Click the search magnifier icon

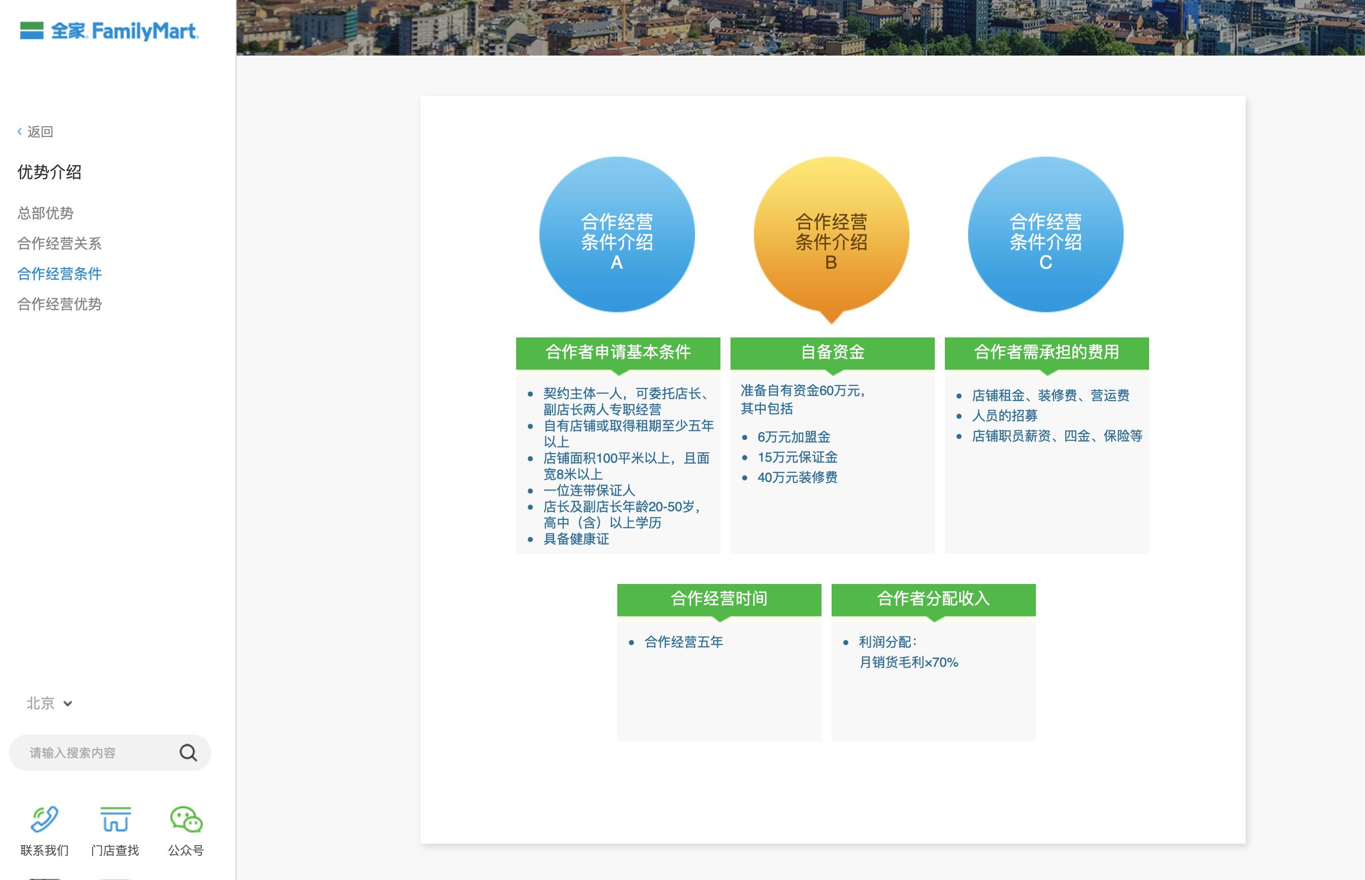coord(188,753)
